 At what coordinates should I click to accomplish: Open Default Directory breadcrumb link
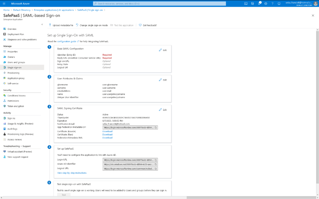22,10
